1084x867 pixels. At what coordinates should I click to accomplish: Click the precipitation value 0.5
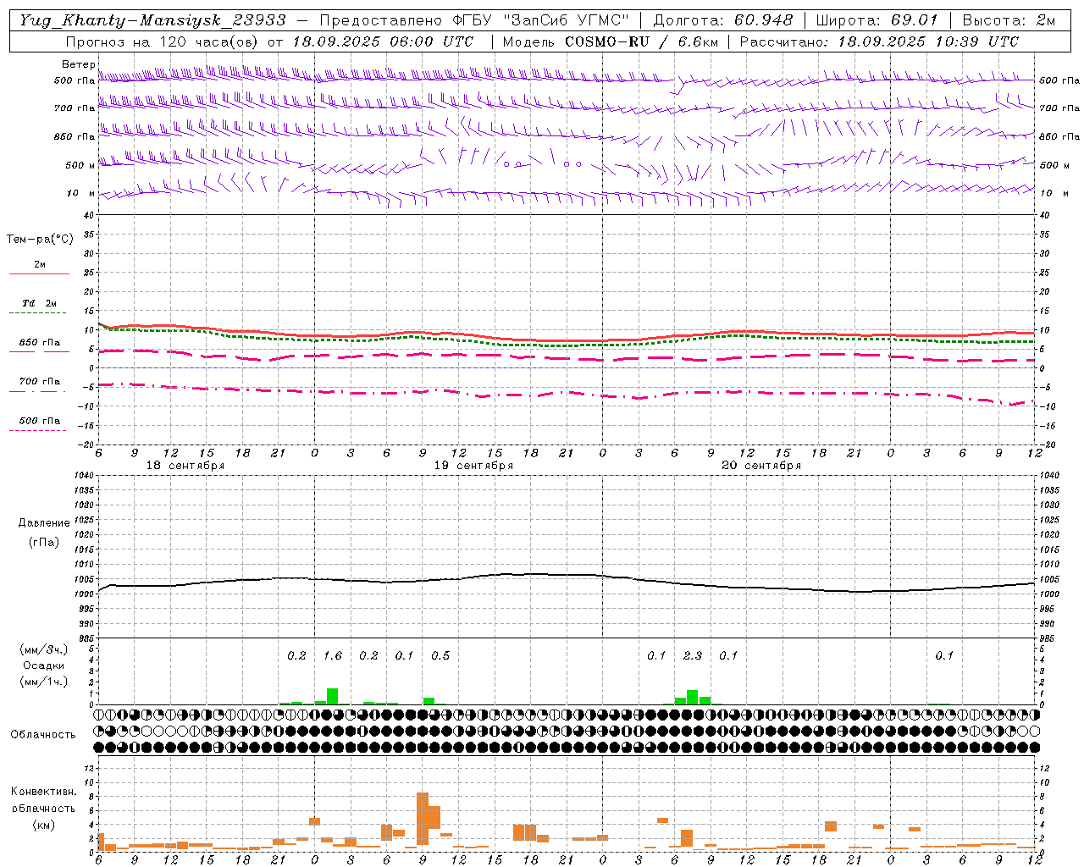(440, 656)
